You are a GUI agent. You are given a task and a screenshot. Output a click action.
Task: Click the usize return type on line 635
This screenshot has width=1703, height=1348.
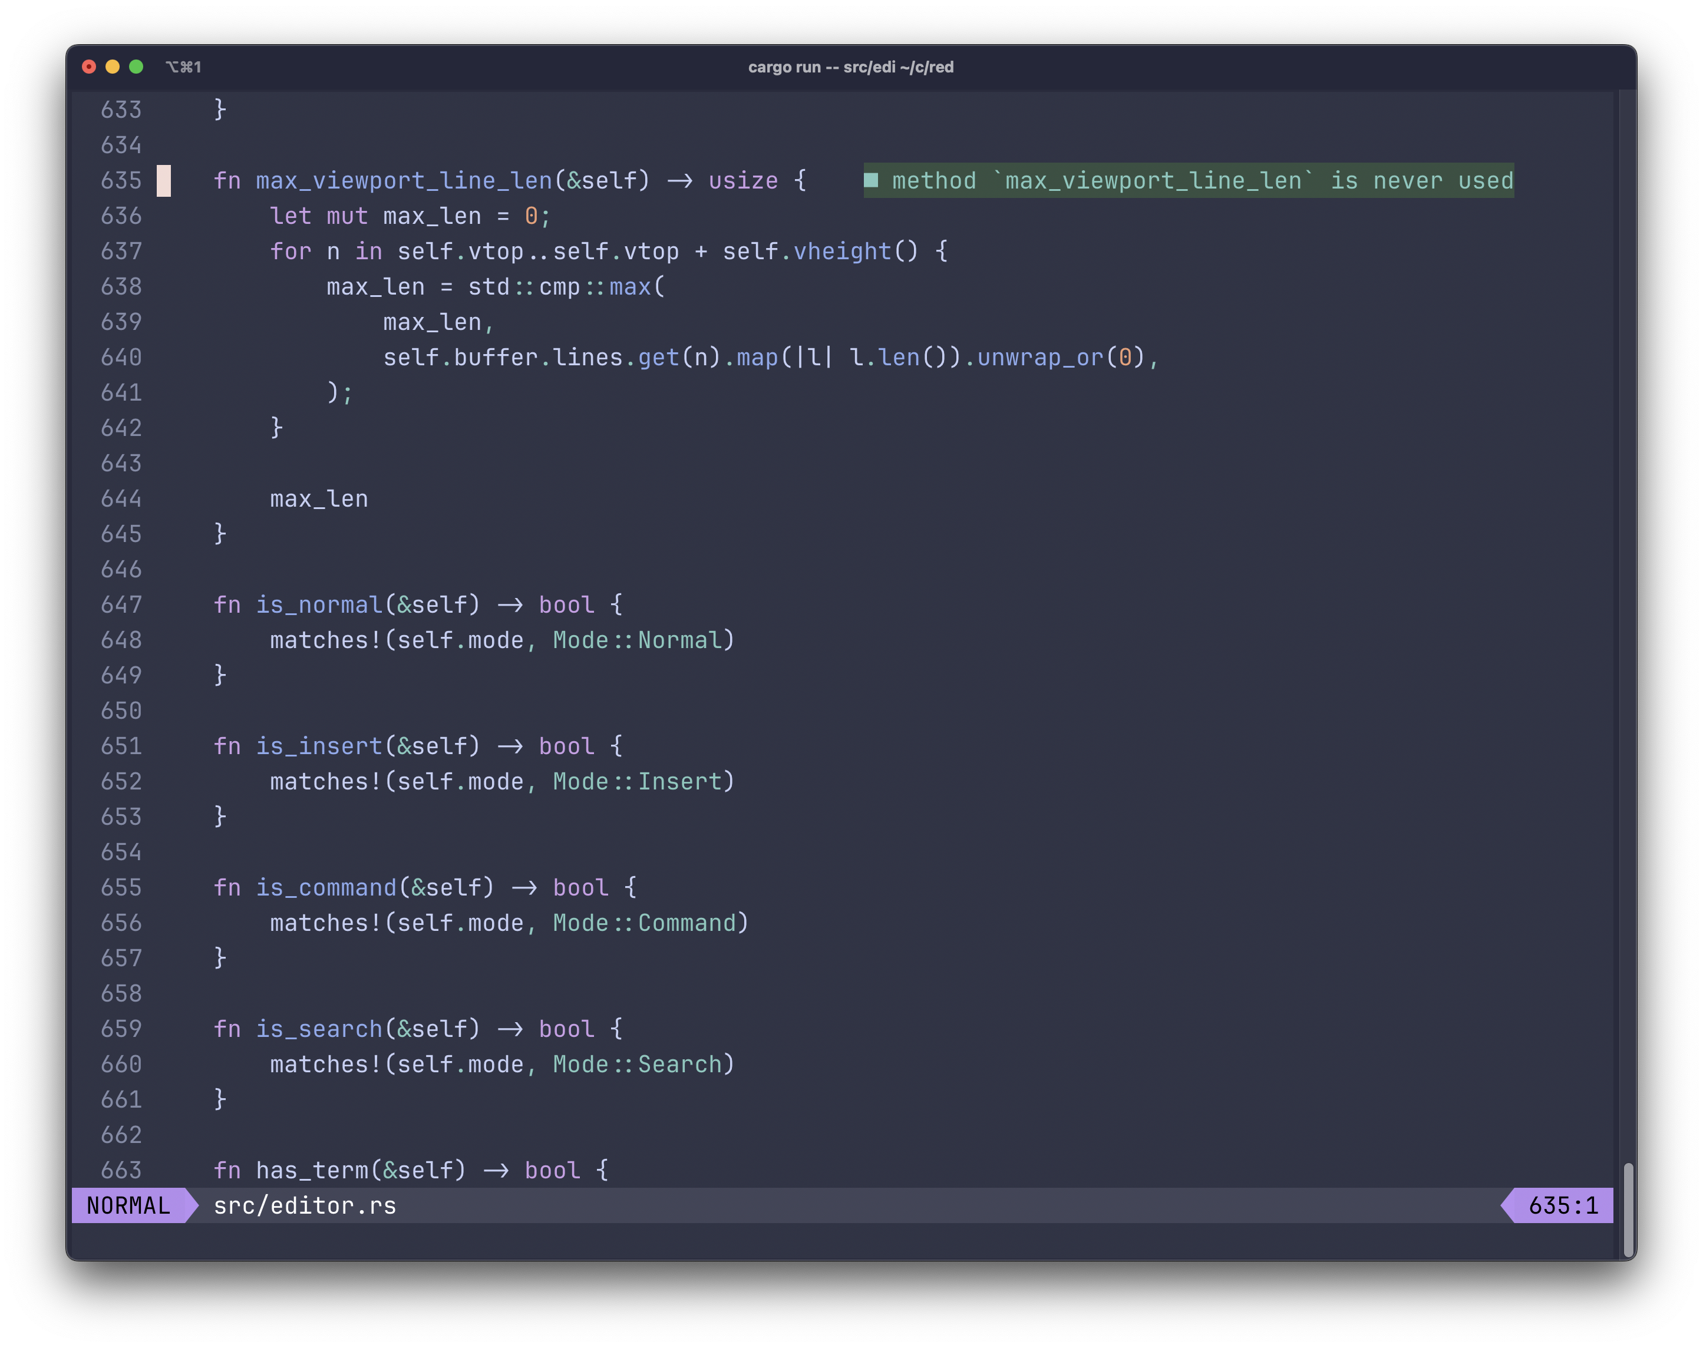pos(742,181)
